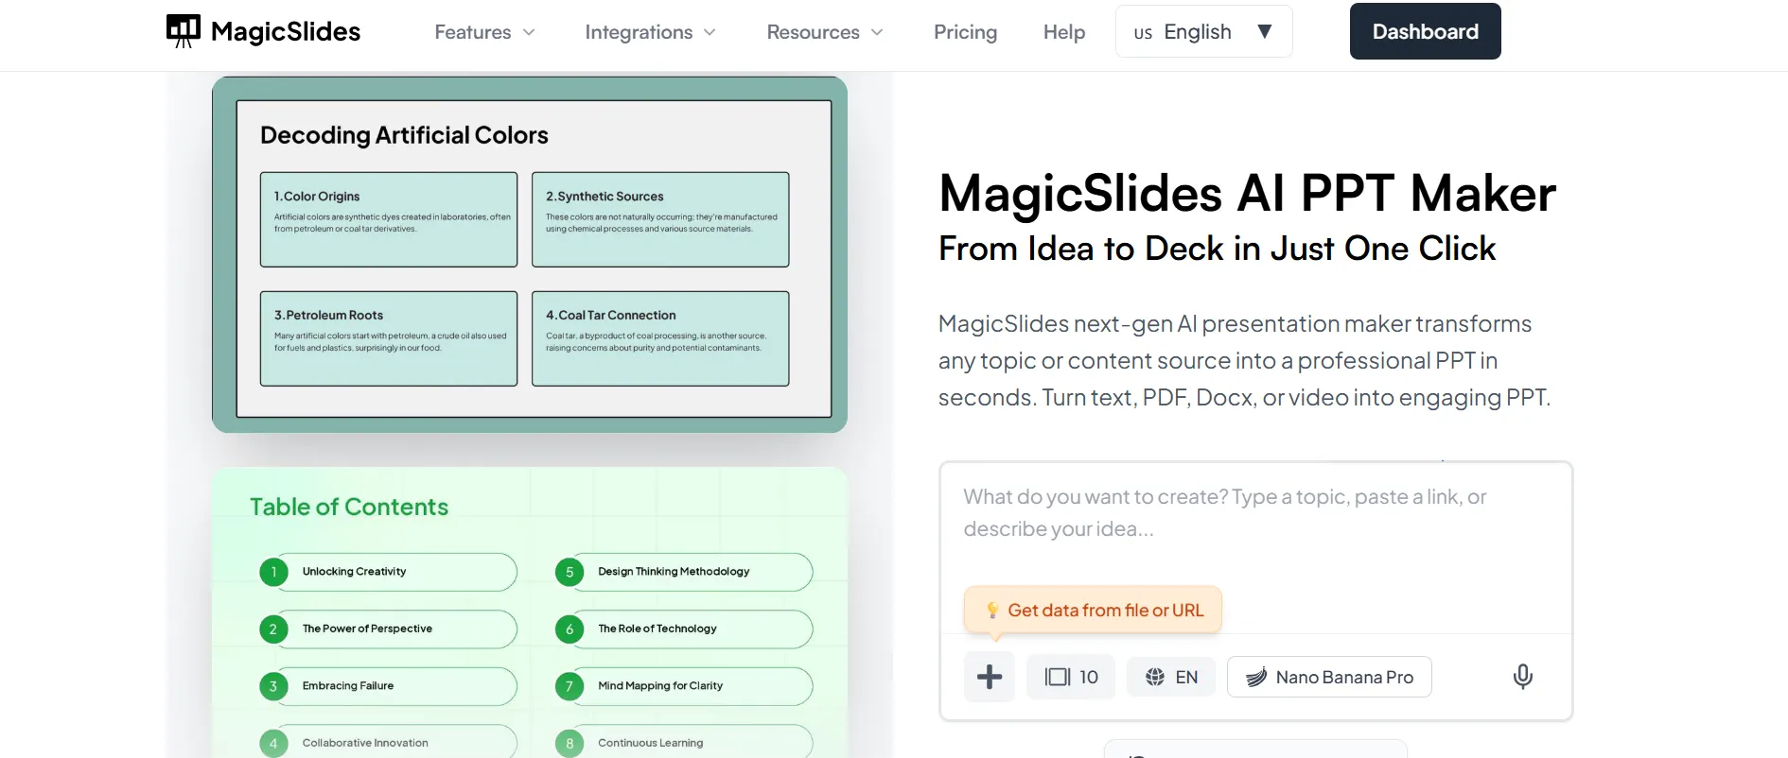Expand the Features menu

tap(484, 32)
